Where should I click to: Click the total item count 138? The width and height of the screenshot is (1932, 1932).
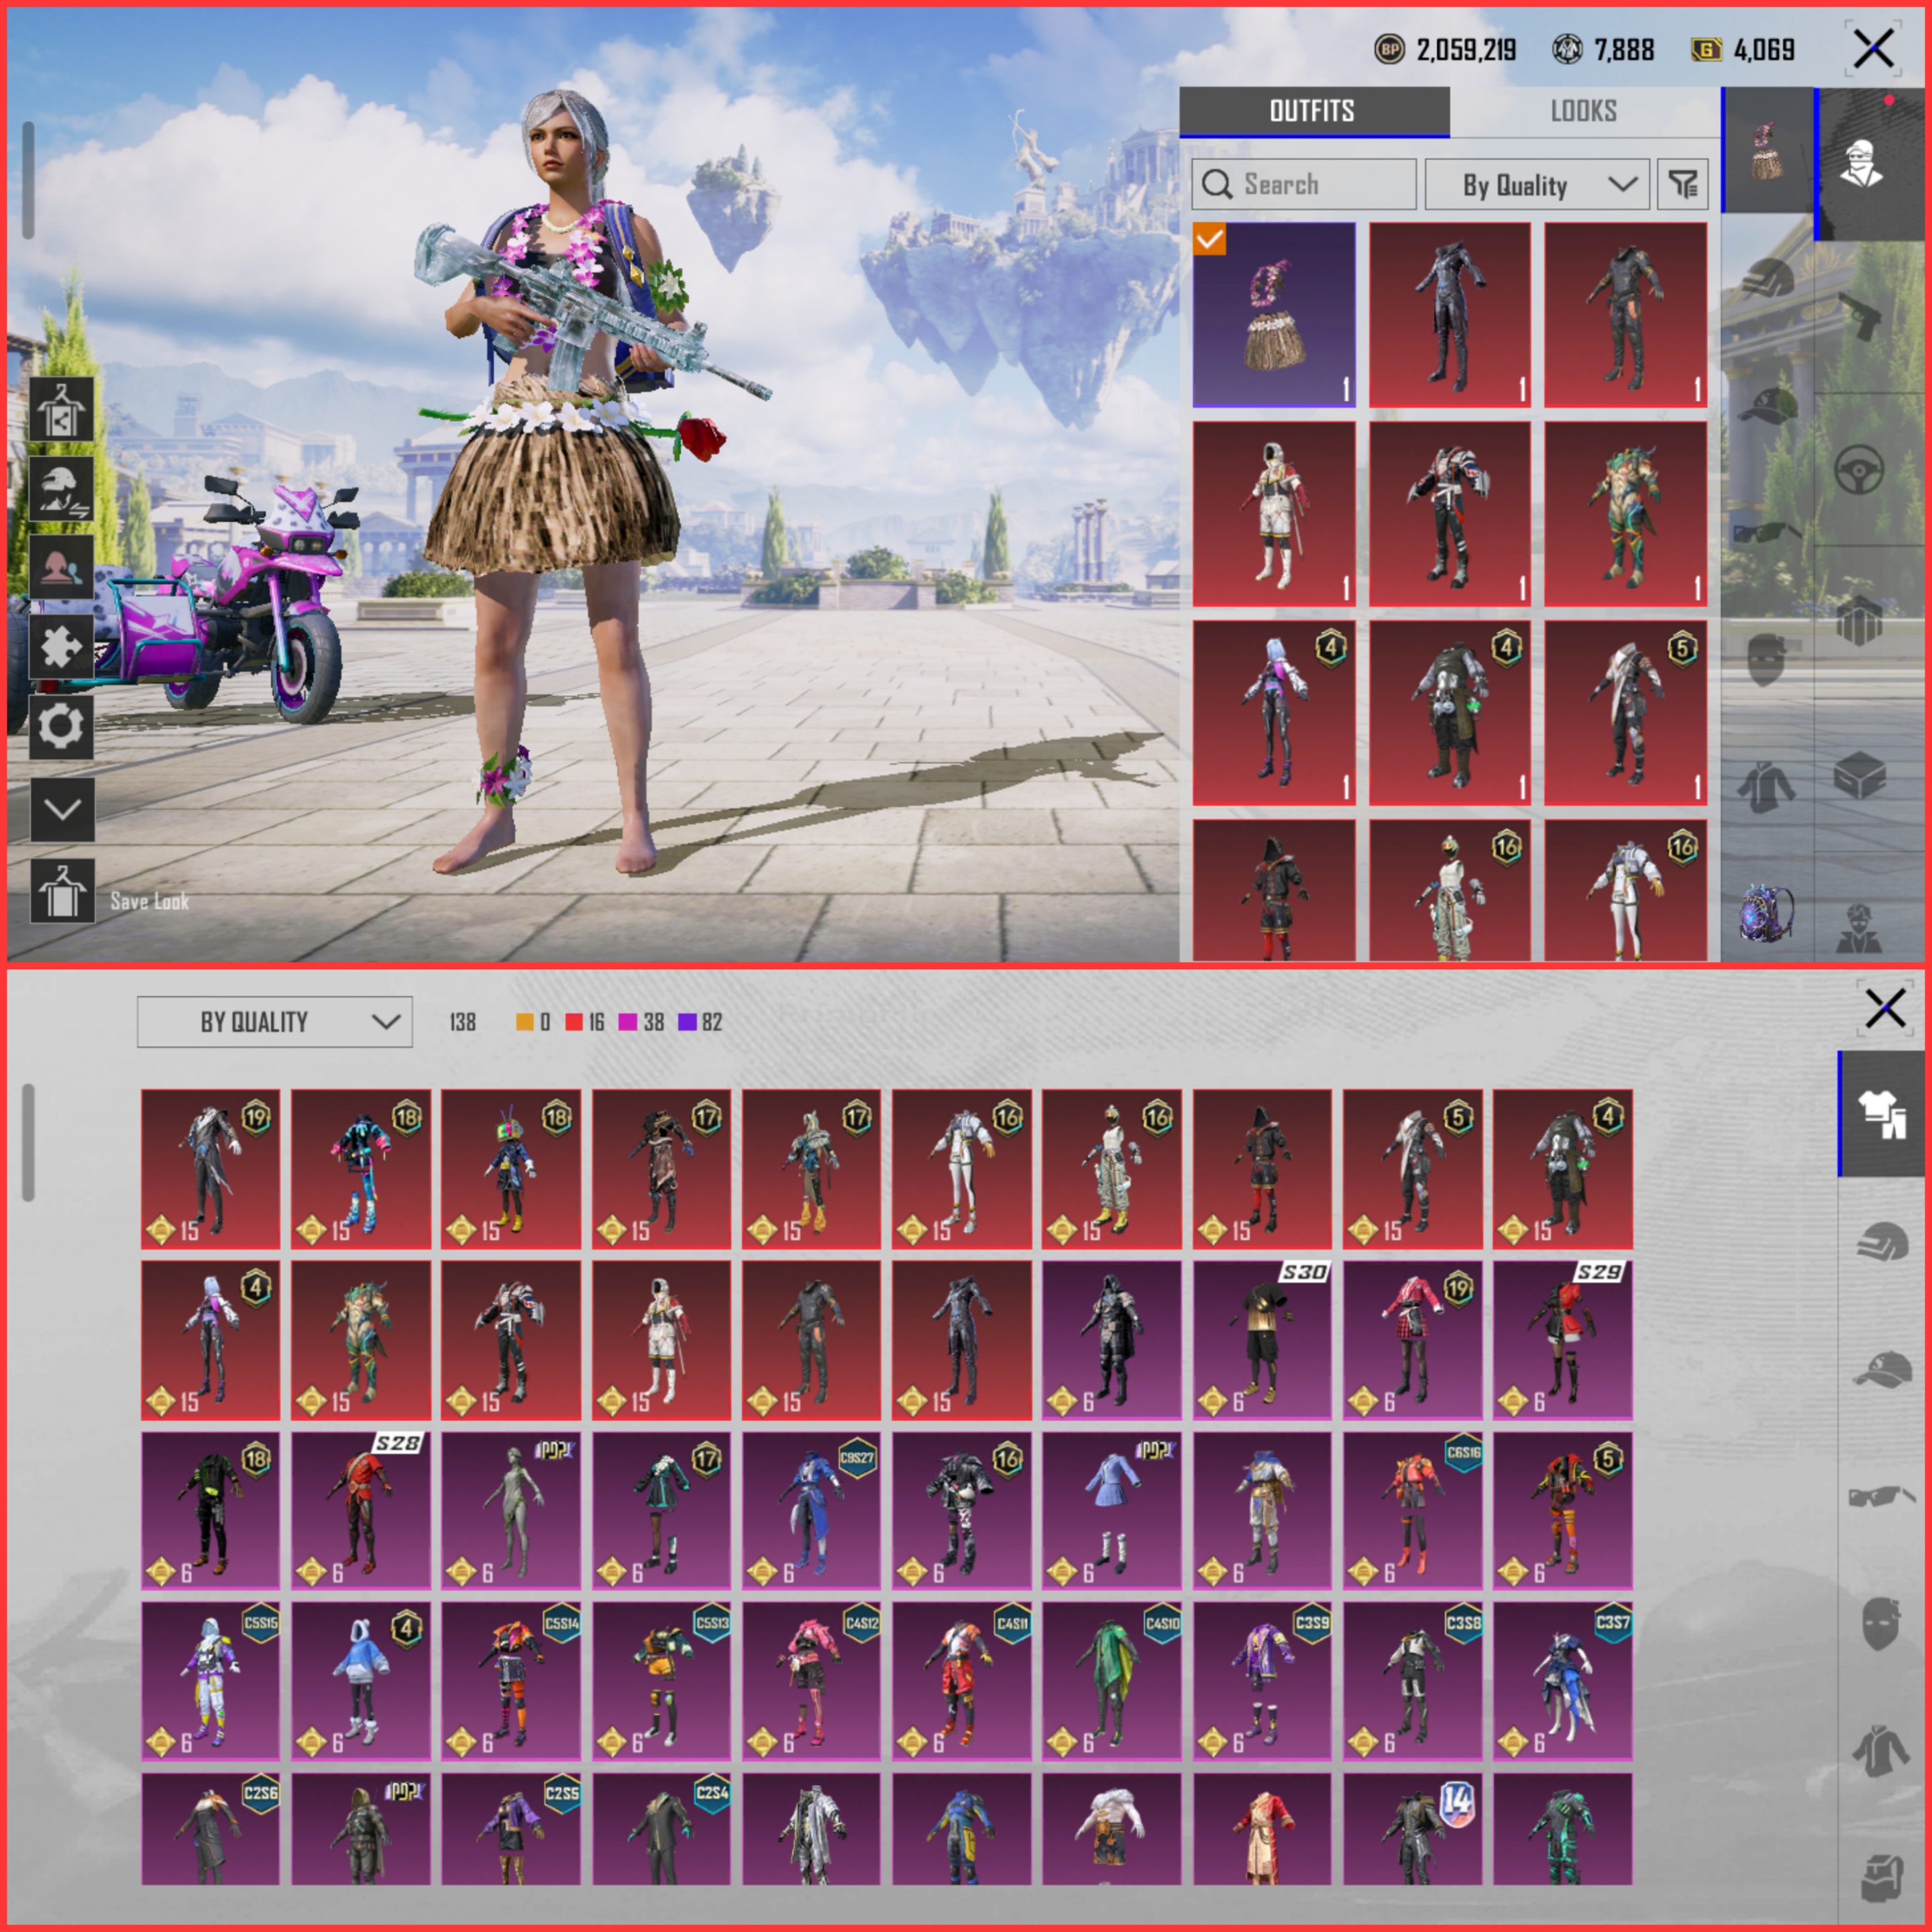coord(462,1021)
